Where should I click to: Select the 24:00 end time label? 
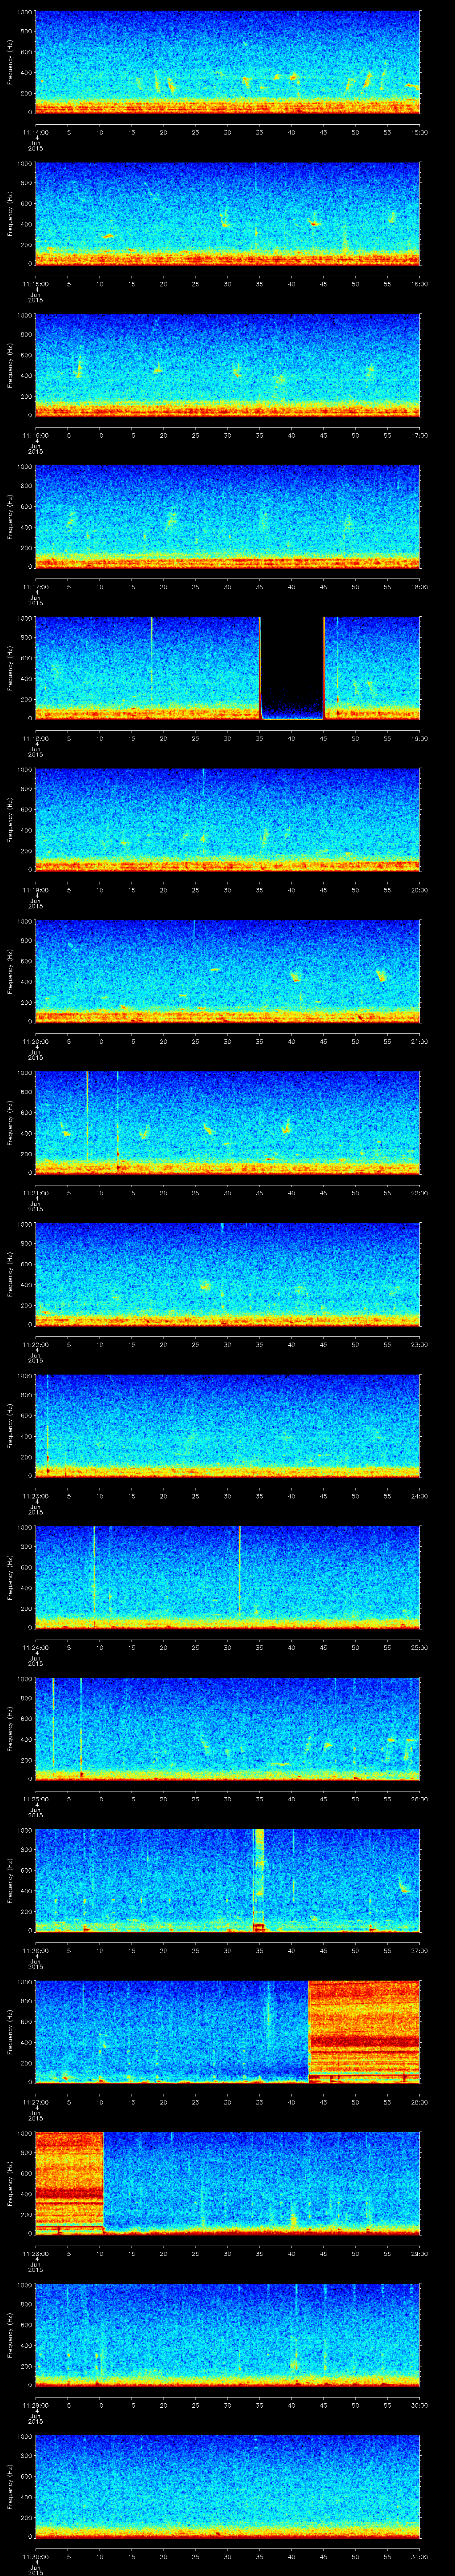coord(419,1495)
